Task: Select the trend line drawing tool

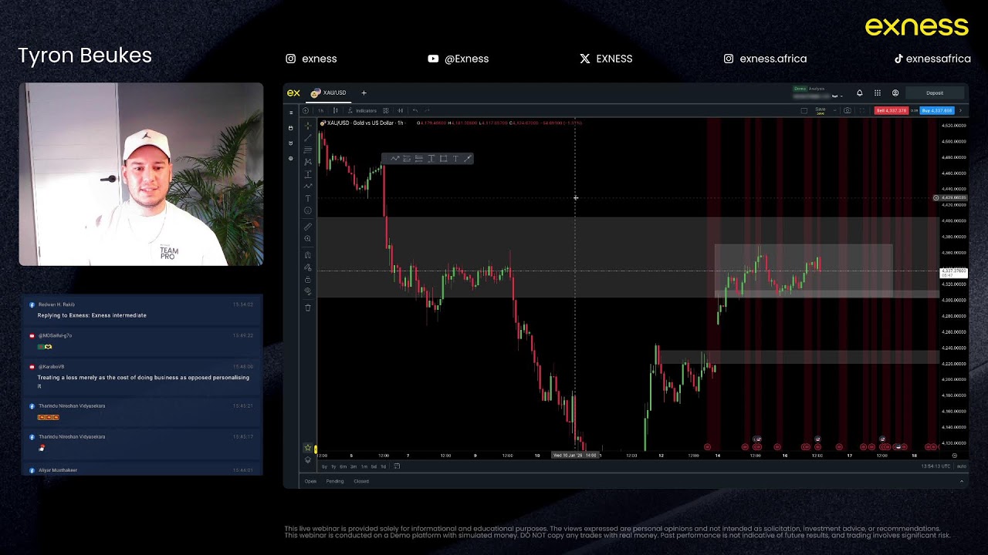Action: point(308,138)
